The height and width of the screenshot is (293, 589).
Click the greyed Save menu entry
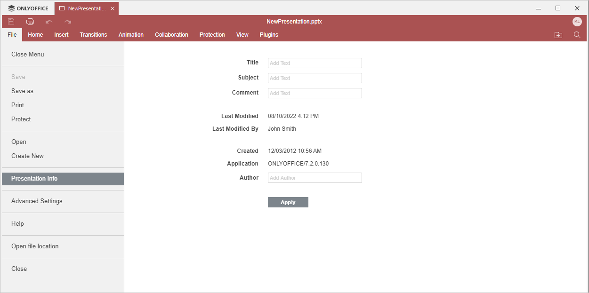63,77
